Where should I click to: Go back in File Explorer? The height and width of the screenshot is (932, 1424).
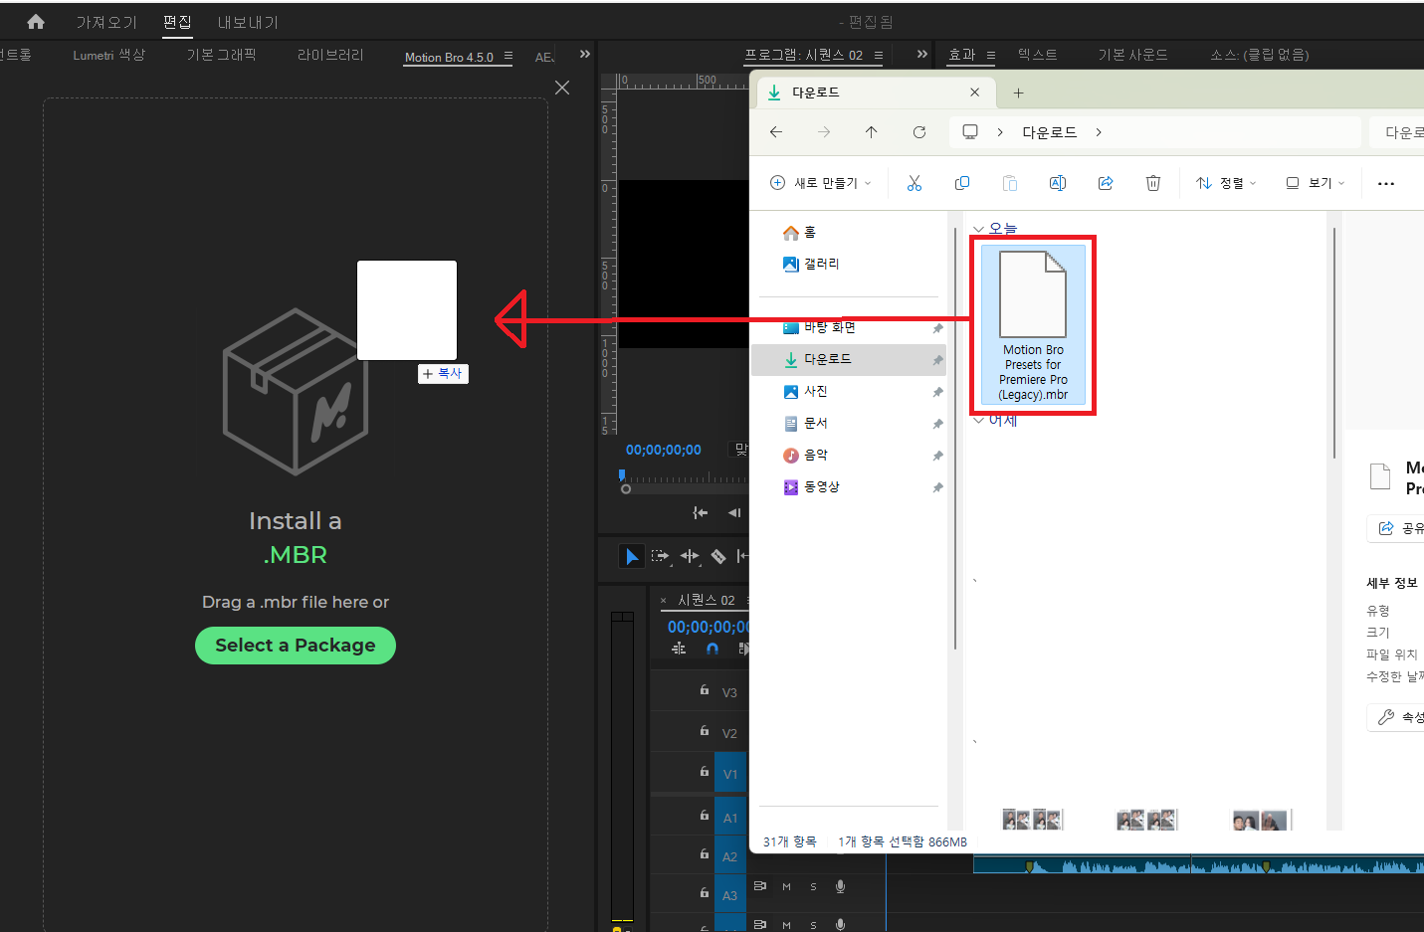(776, 132)
